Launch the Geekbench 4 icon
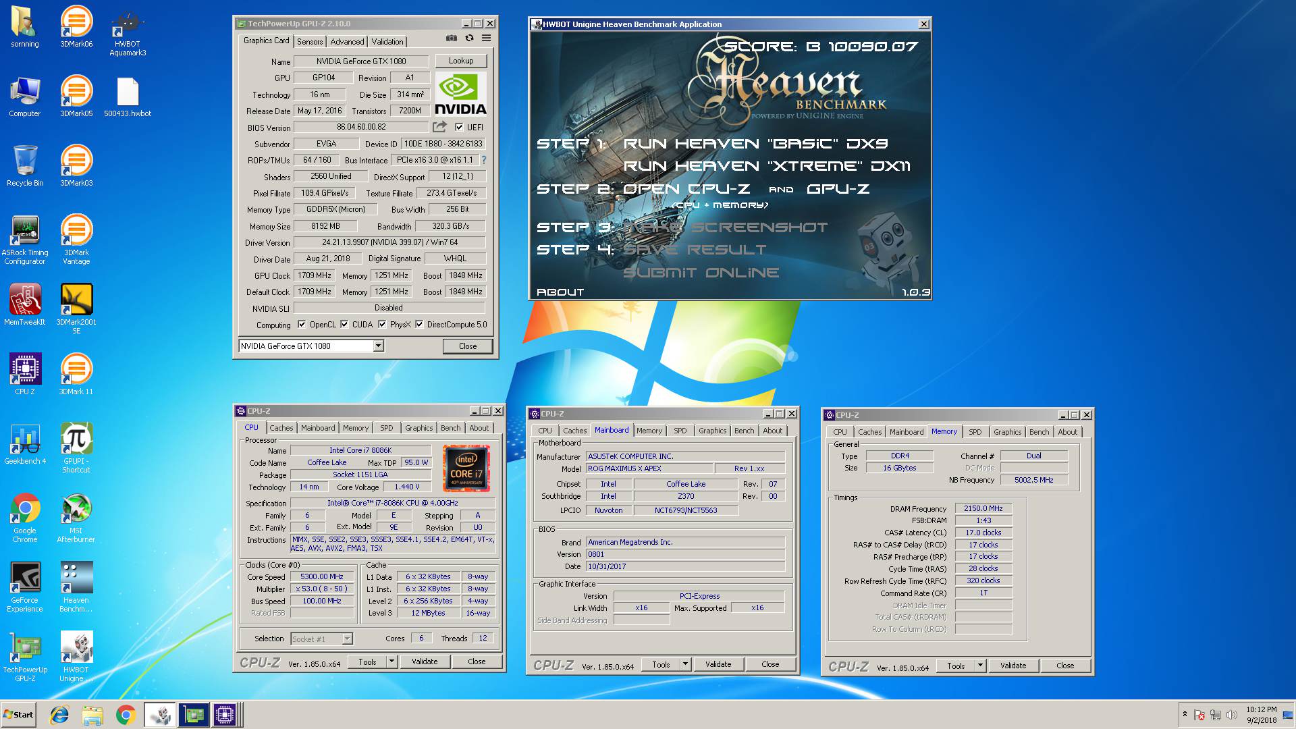The height and width of the screenshot is (729, 1296). coord(25,444)
